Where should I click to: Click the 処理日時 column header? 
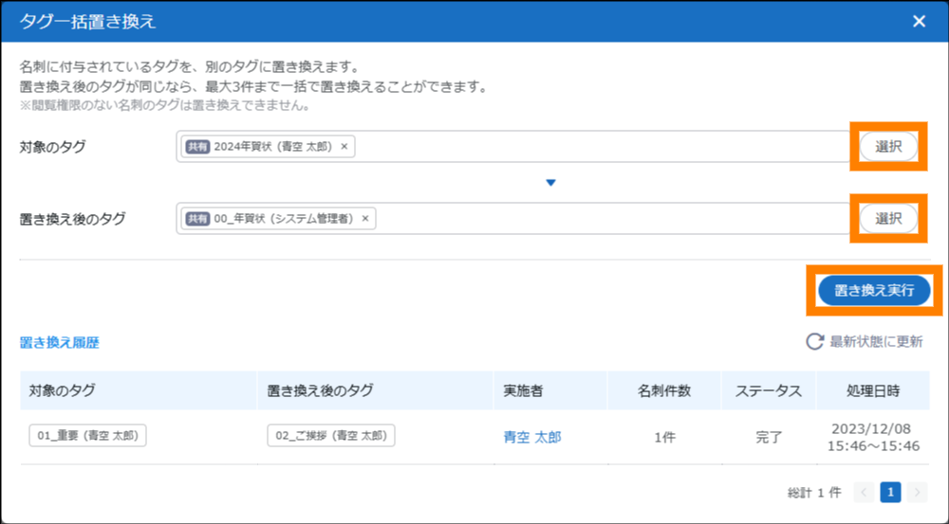tap(873, 390)
